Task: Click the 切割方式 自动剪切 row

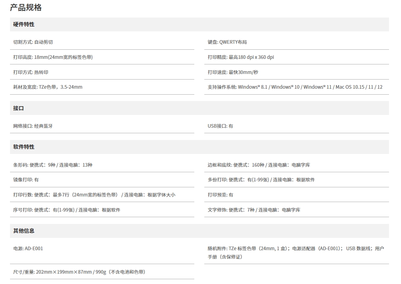Action: pos(33,42)
